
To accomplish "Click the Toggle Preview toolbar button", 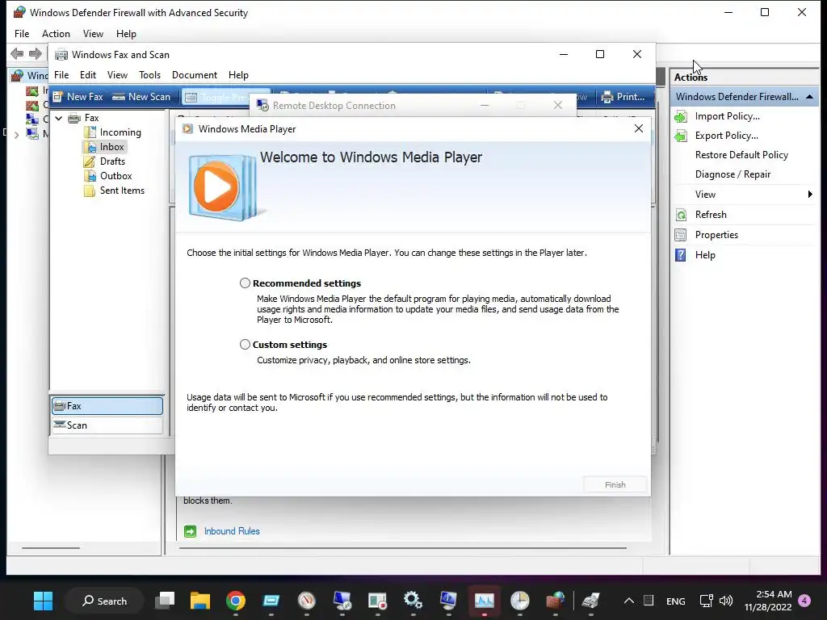I will (216, 97).
